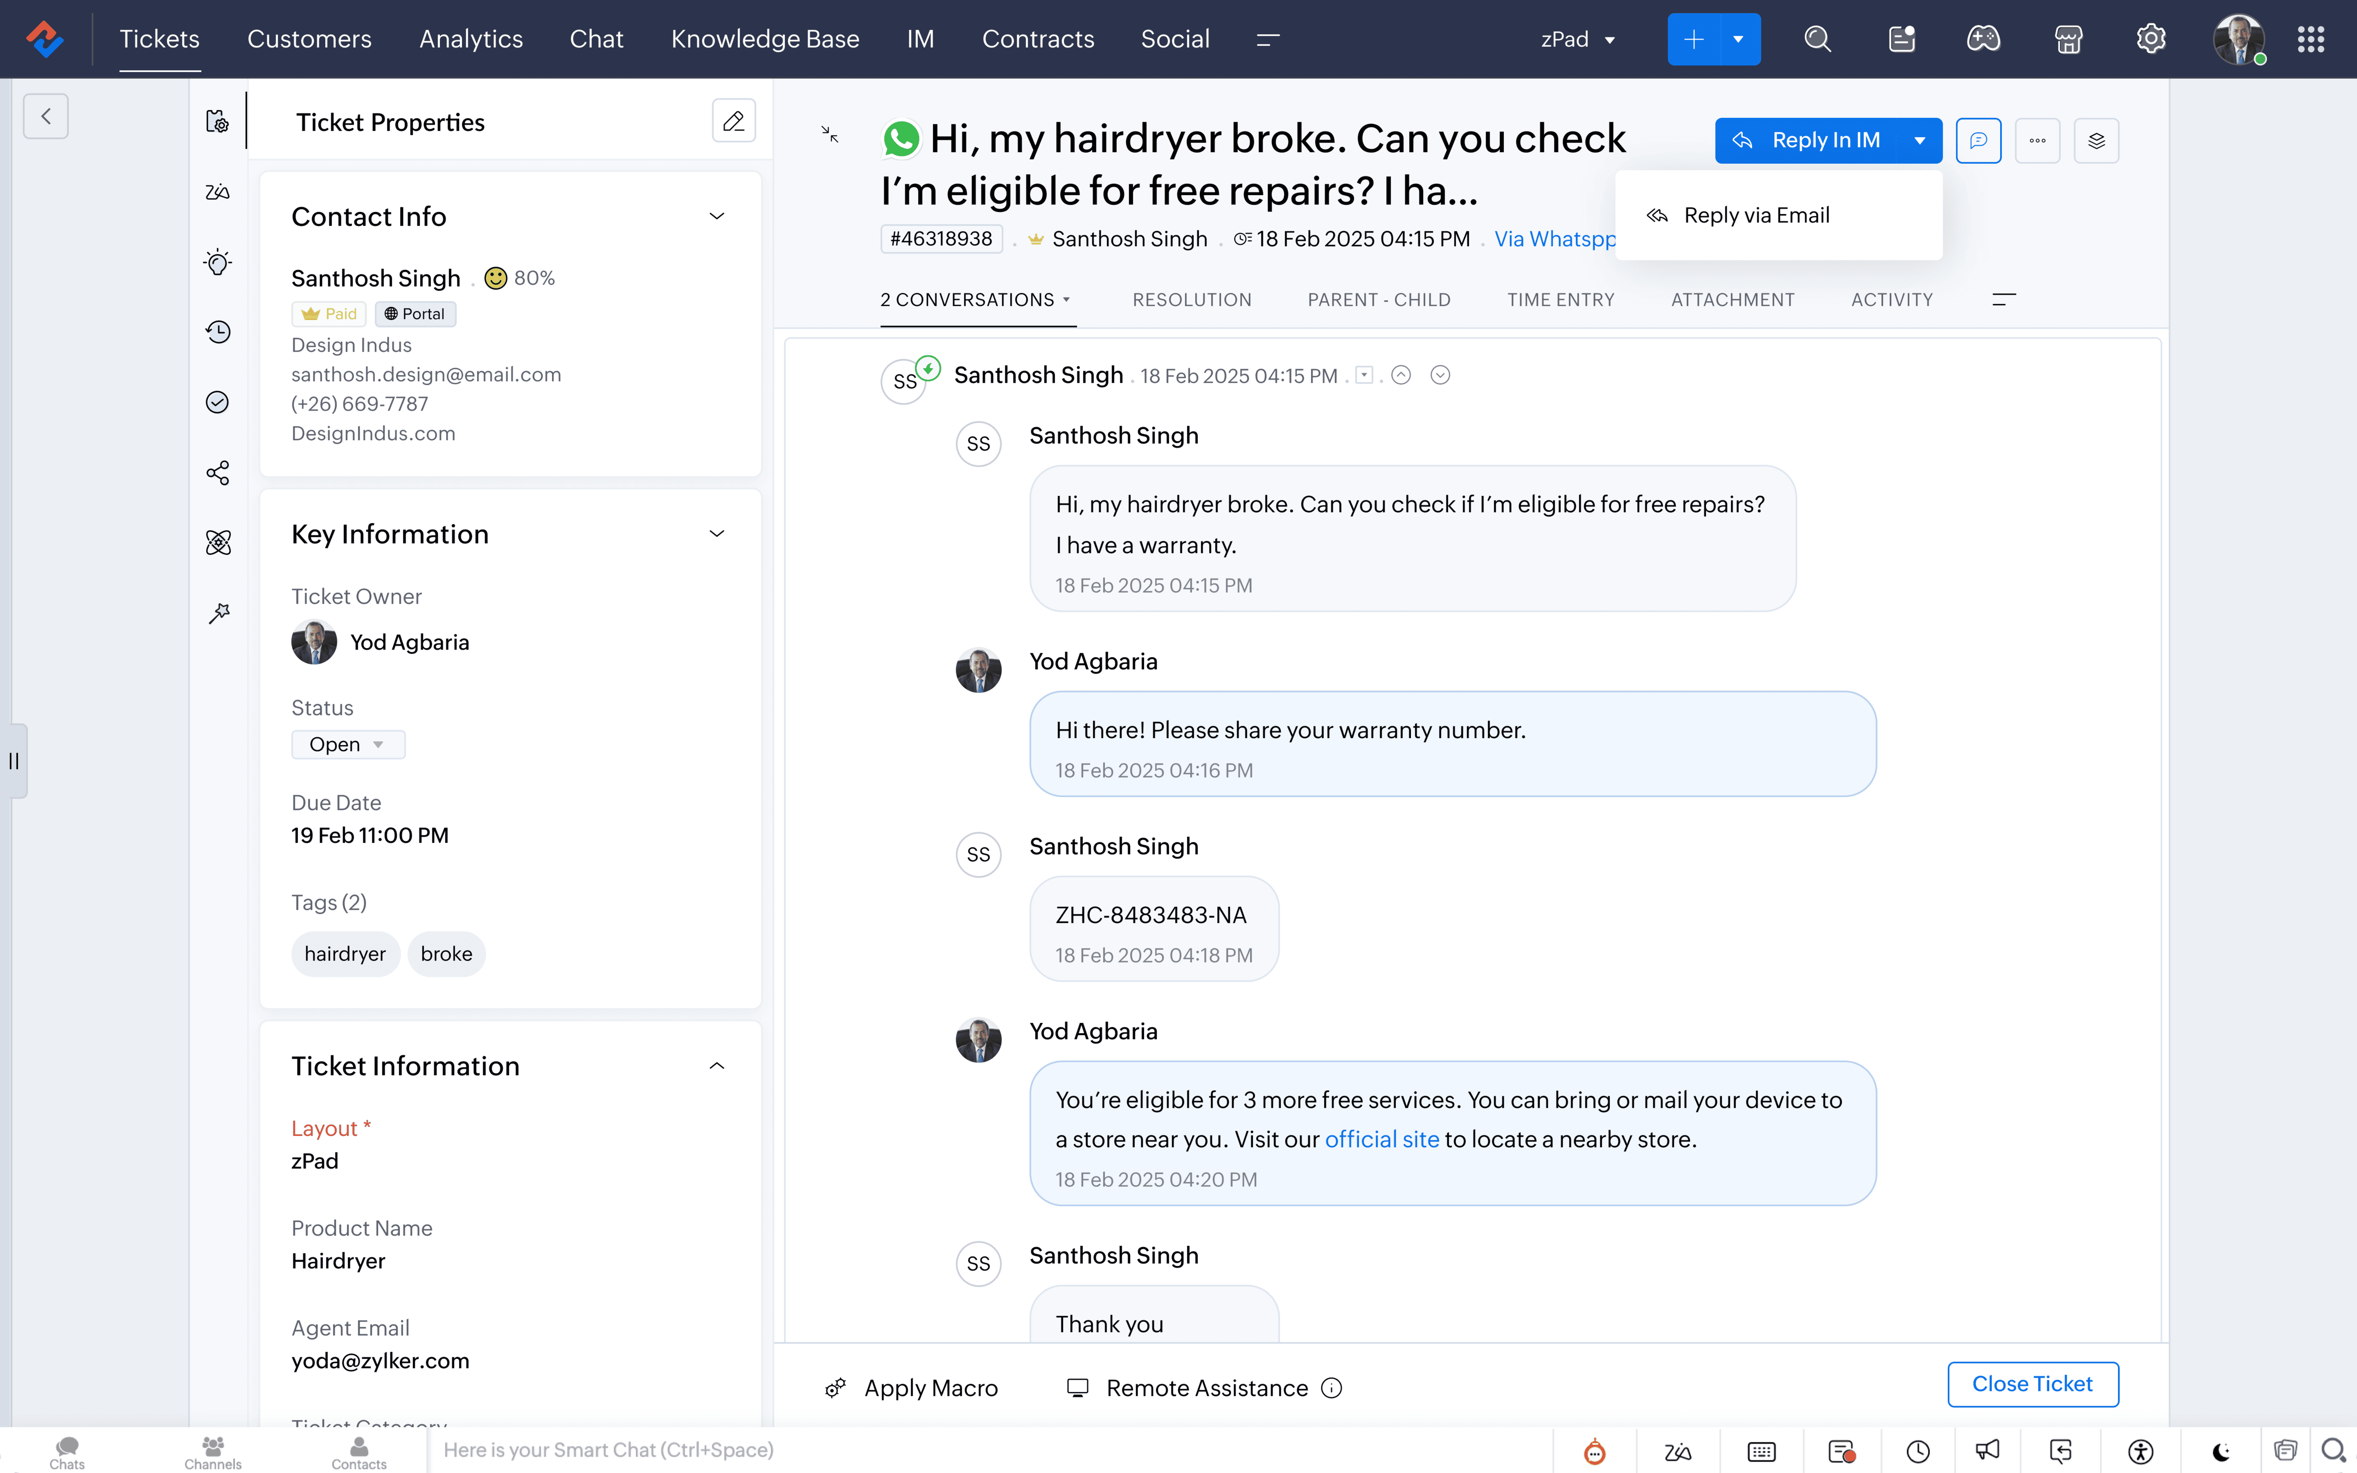
Task: Go back using the left arrow button
Action: click(46, 116)
